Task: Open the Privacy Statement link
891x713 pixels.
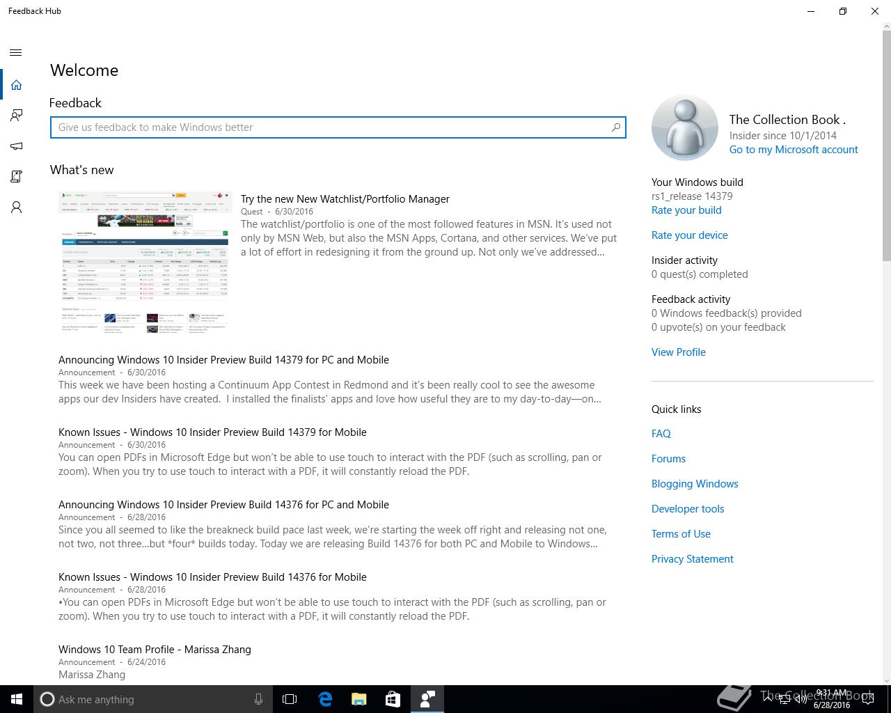Action: 693,559
